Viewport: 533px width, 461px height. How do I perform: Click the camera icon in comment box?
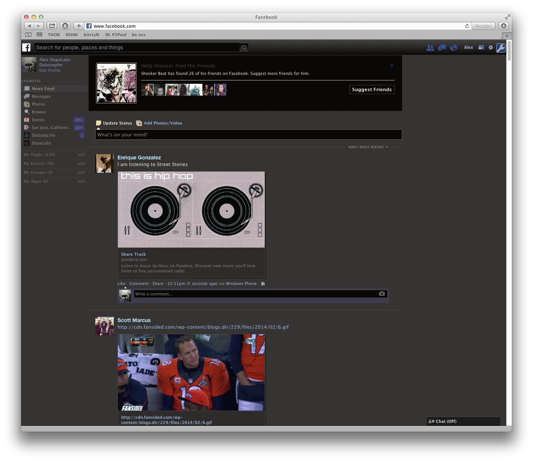pyautogui.click(x=382, y=293)
